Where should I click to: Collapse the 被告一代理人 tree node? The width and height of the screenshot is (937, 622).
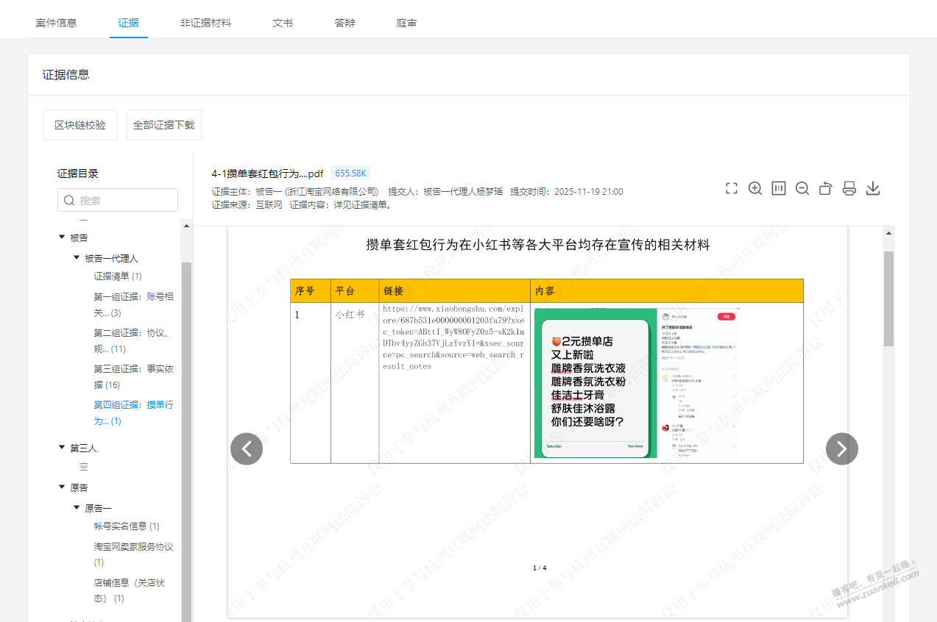pyautogui.click(x=77, y=258)
